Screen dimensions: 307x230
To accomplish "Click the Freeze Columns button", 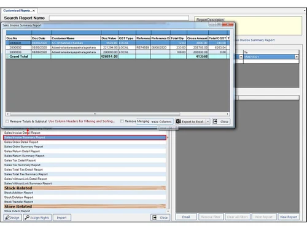I will pos(161,121).
